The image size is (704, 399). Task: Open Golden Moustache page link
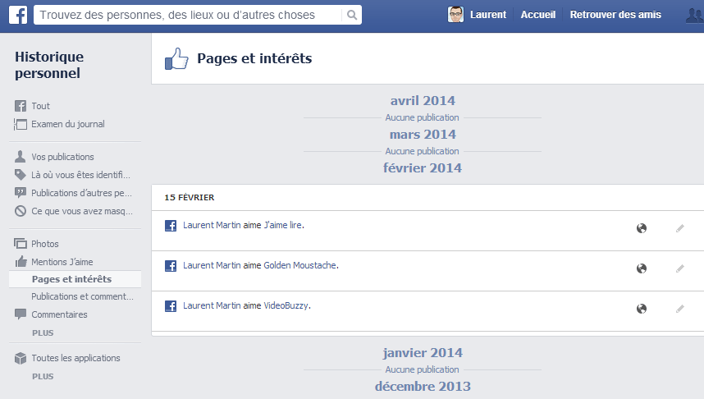(300, 265)
